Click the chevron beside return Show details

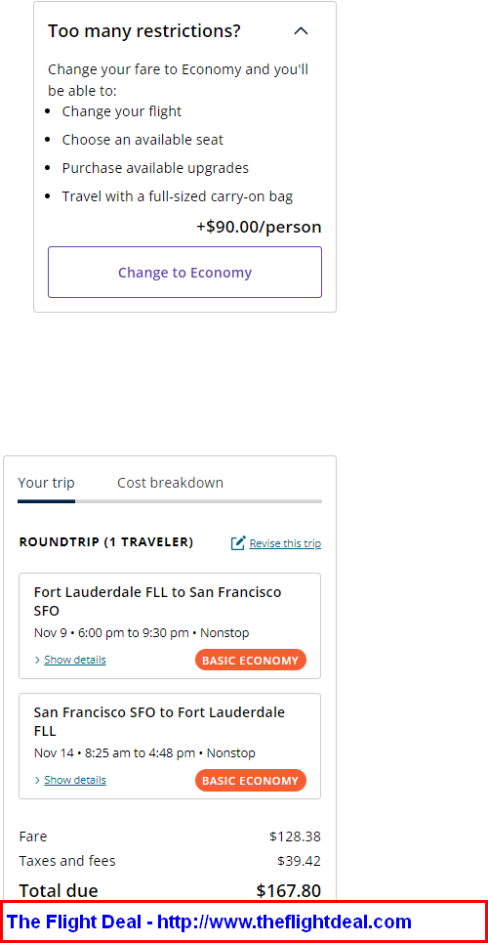[x=38, y=780]
